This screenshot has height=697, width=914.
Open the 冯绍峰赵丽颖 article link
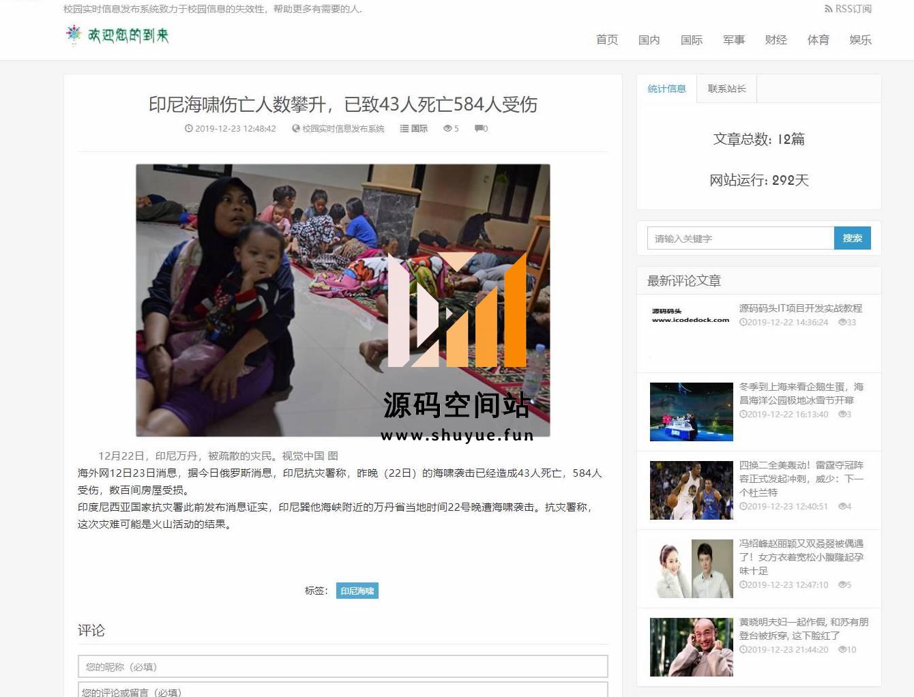[x=801, y=557]
